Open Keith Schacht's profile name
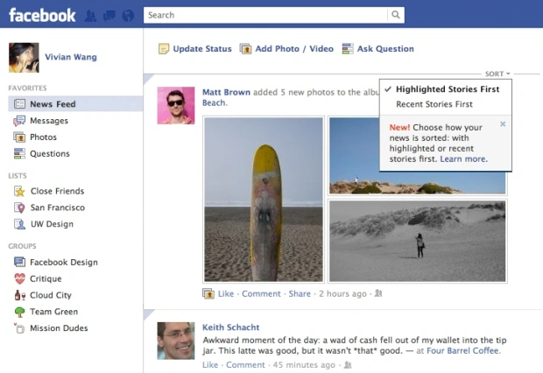This screenshot has height=373, width=543. coord(230,327)
